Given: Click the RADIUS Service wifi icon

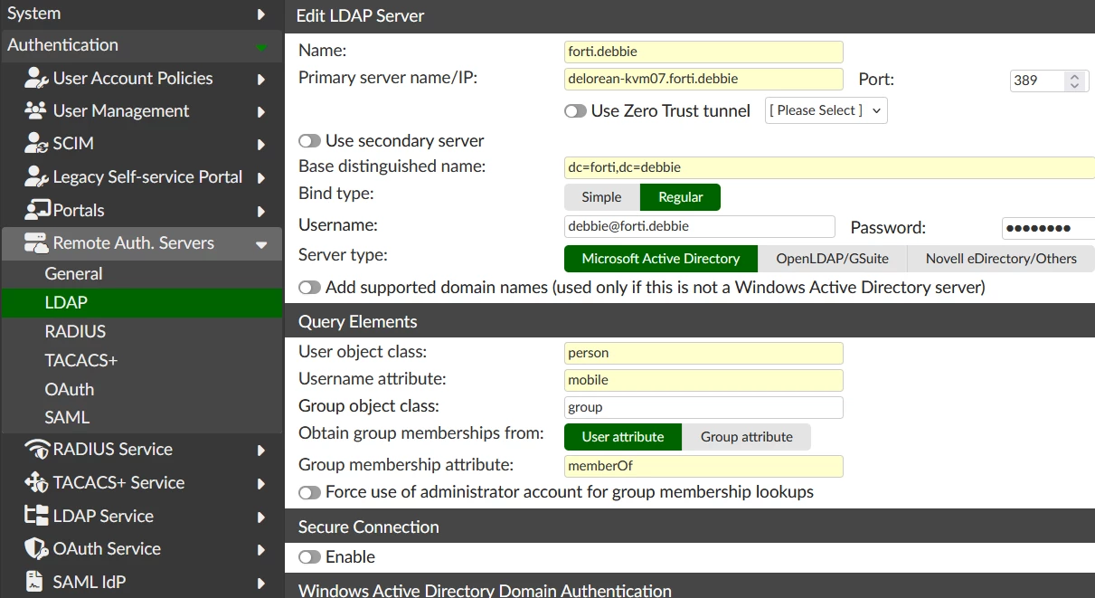Looking at the screenshot, I should pos(36,449).
